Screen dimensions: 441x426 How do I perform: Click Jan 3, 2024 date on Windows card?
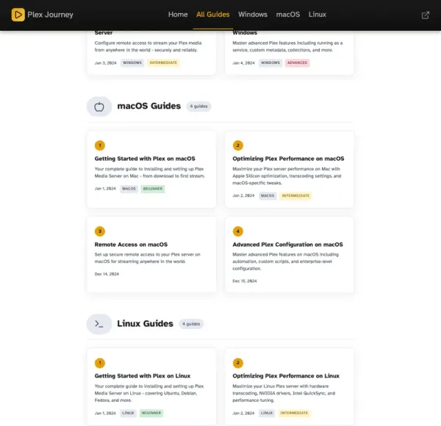(x=105, y=63)
